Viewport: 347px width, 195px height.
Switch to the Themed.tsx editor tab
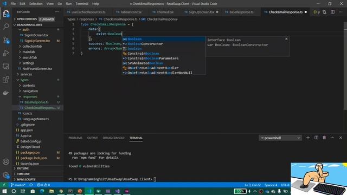click(x=165, y=12)
